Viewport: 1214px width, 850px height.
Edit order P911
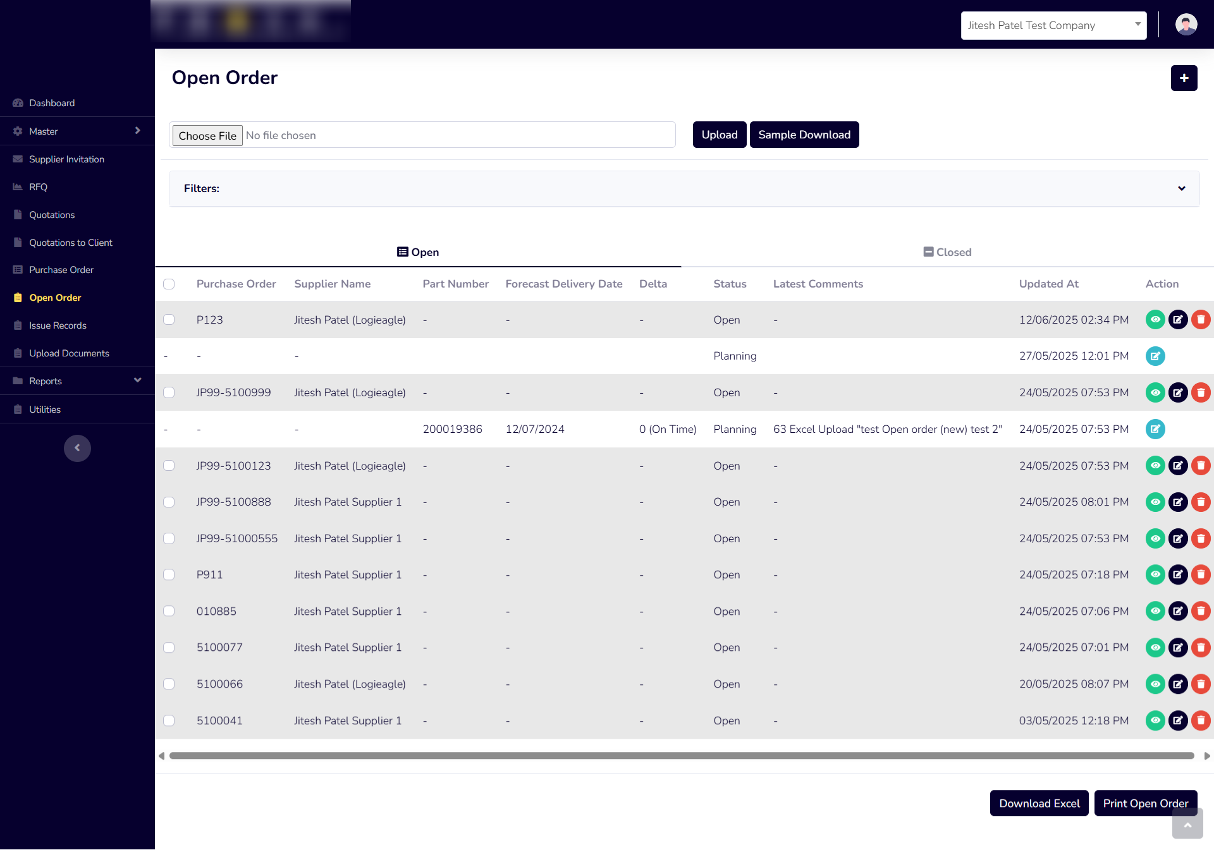coord(1178,574)
